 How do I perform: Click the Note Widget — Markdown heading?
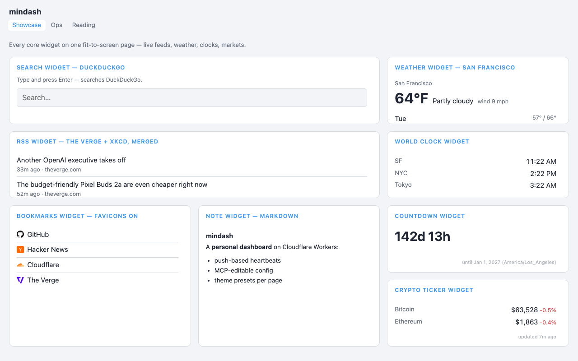pos(252,216)
